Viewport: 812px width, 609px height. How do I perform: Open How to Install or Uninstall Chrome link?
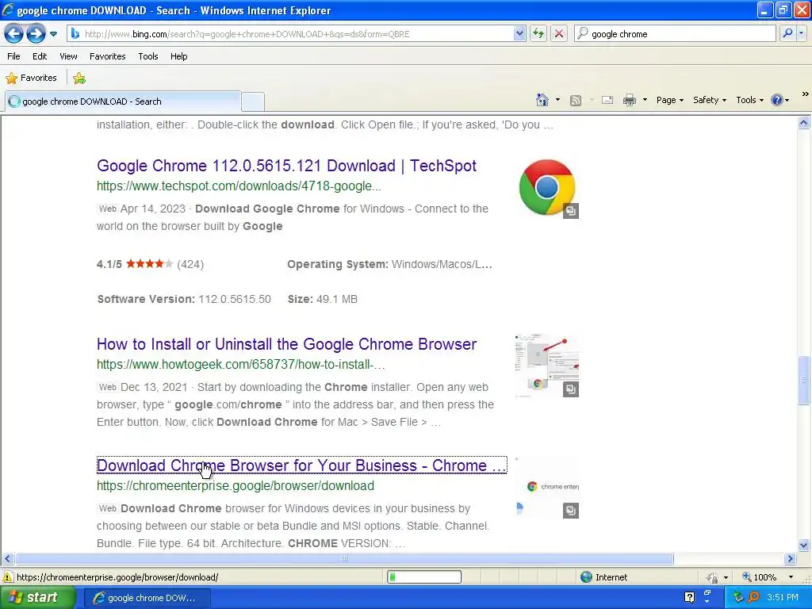(x=286, y=344)
